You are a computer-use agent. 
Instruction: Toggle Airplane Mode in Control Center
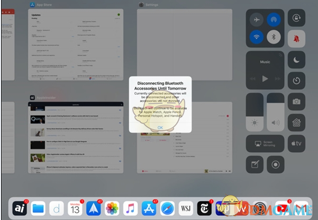(x=257, y=20)
